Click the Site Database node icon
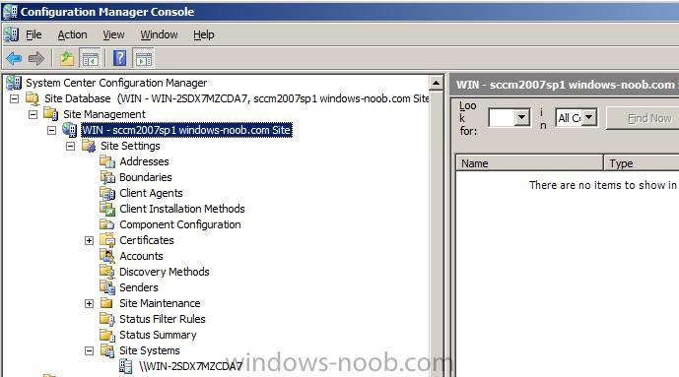This screenshot has height=377, width=679. (33, 98)
